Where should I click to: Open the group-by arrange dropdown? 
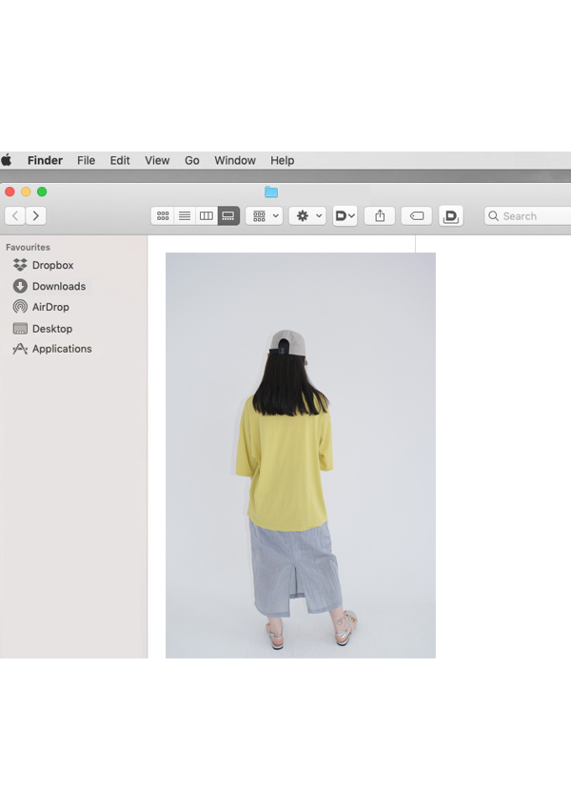pyautogui.click(x=264, y=216)
